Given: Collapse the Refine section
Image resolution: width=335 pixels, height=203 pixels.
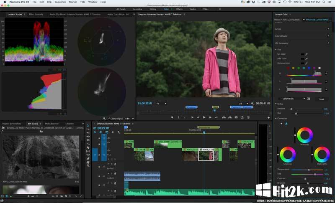Looking at the screenshot, I should (x=276, y=104).
